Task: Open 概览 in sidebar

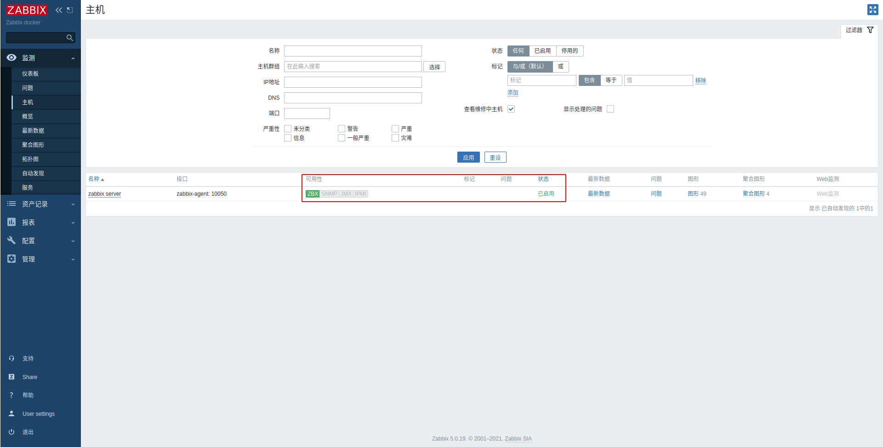Action: pos(46,116)
